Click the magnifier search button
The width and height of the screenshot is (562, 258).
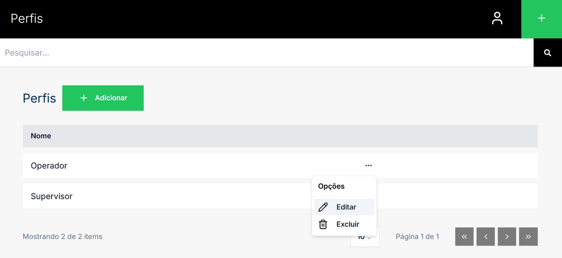(547, 53)
